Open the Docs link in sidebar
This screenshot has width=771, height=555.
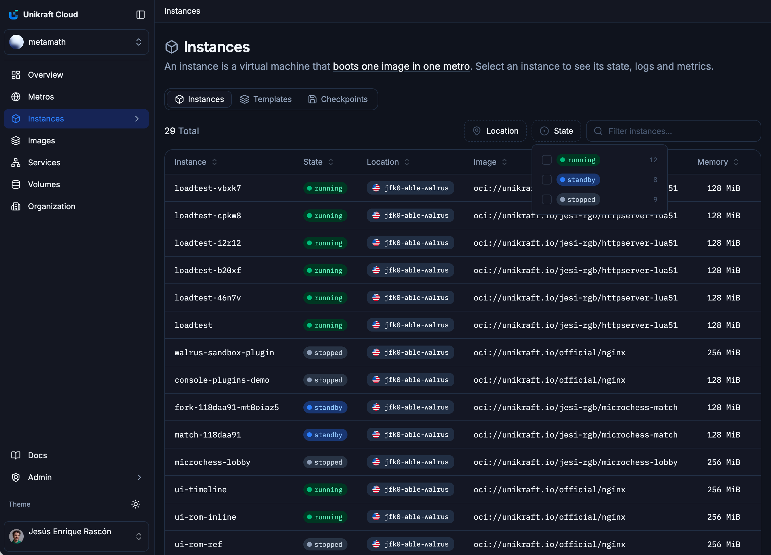(76, 455)
